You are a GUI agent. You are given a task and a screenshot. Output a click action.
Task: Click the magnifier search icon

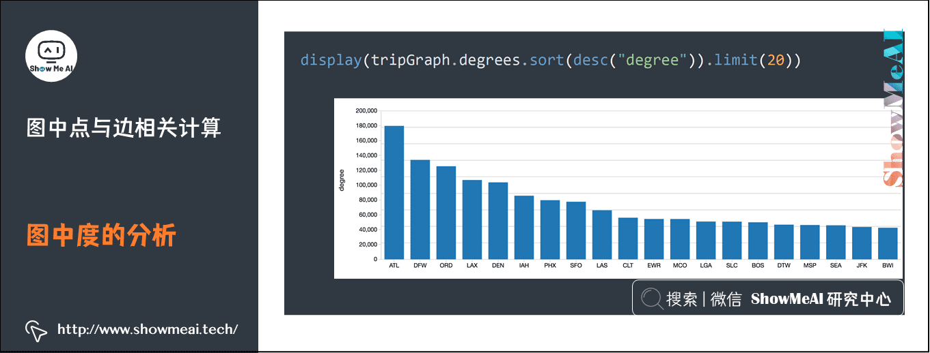653,298
